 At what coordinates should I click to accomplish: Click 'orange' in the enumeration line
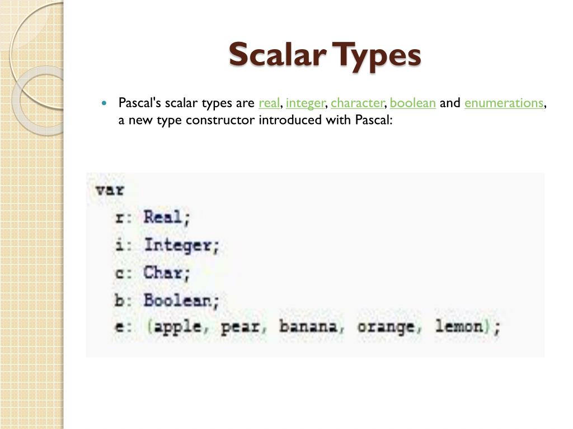pos(386,327)
